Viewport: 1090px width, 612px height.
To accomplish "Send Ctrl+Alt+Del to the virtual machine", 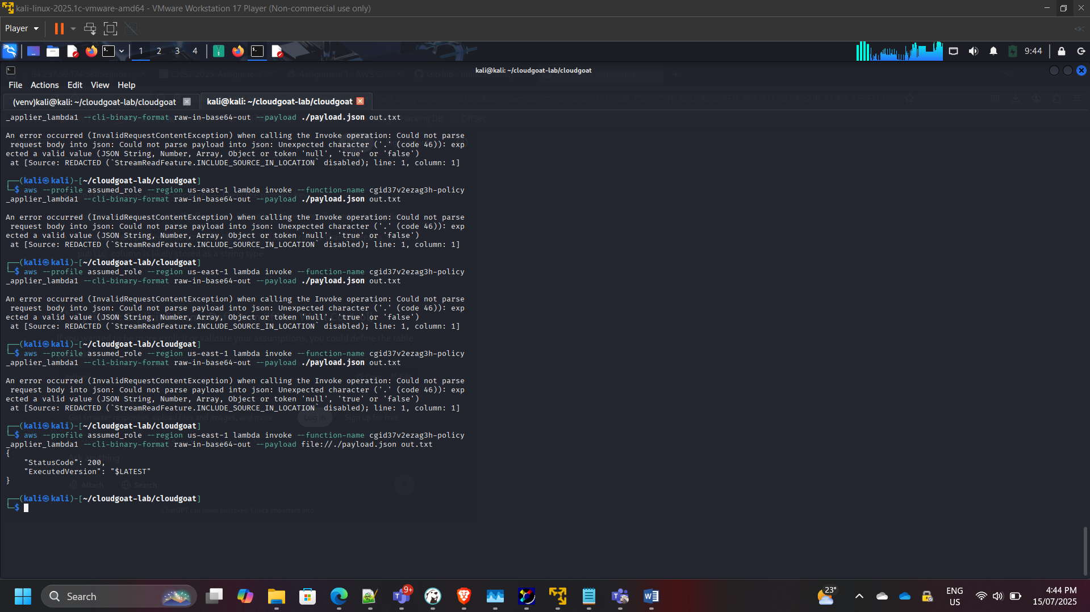I will (90, 28).
